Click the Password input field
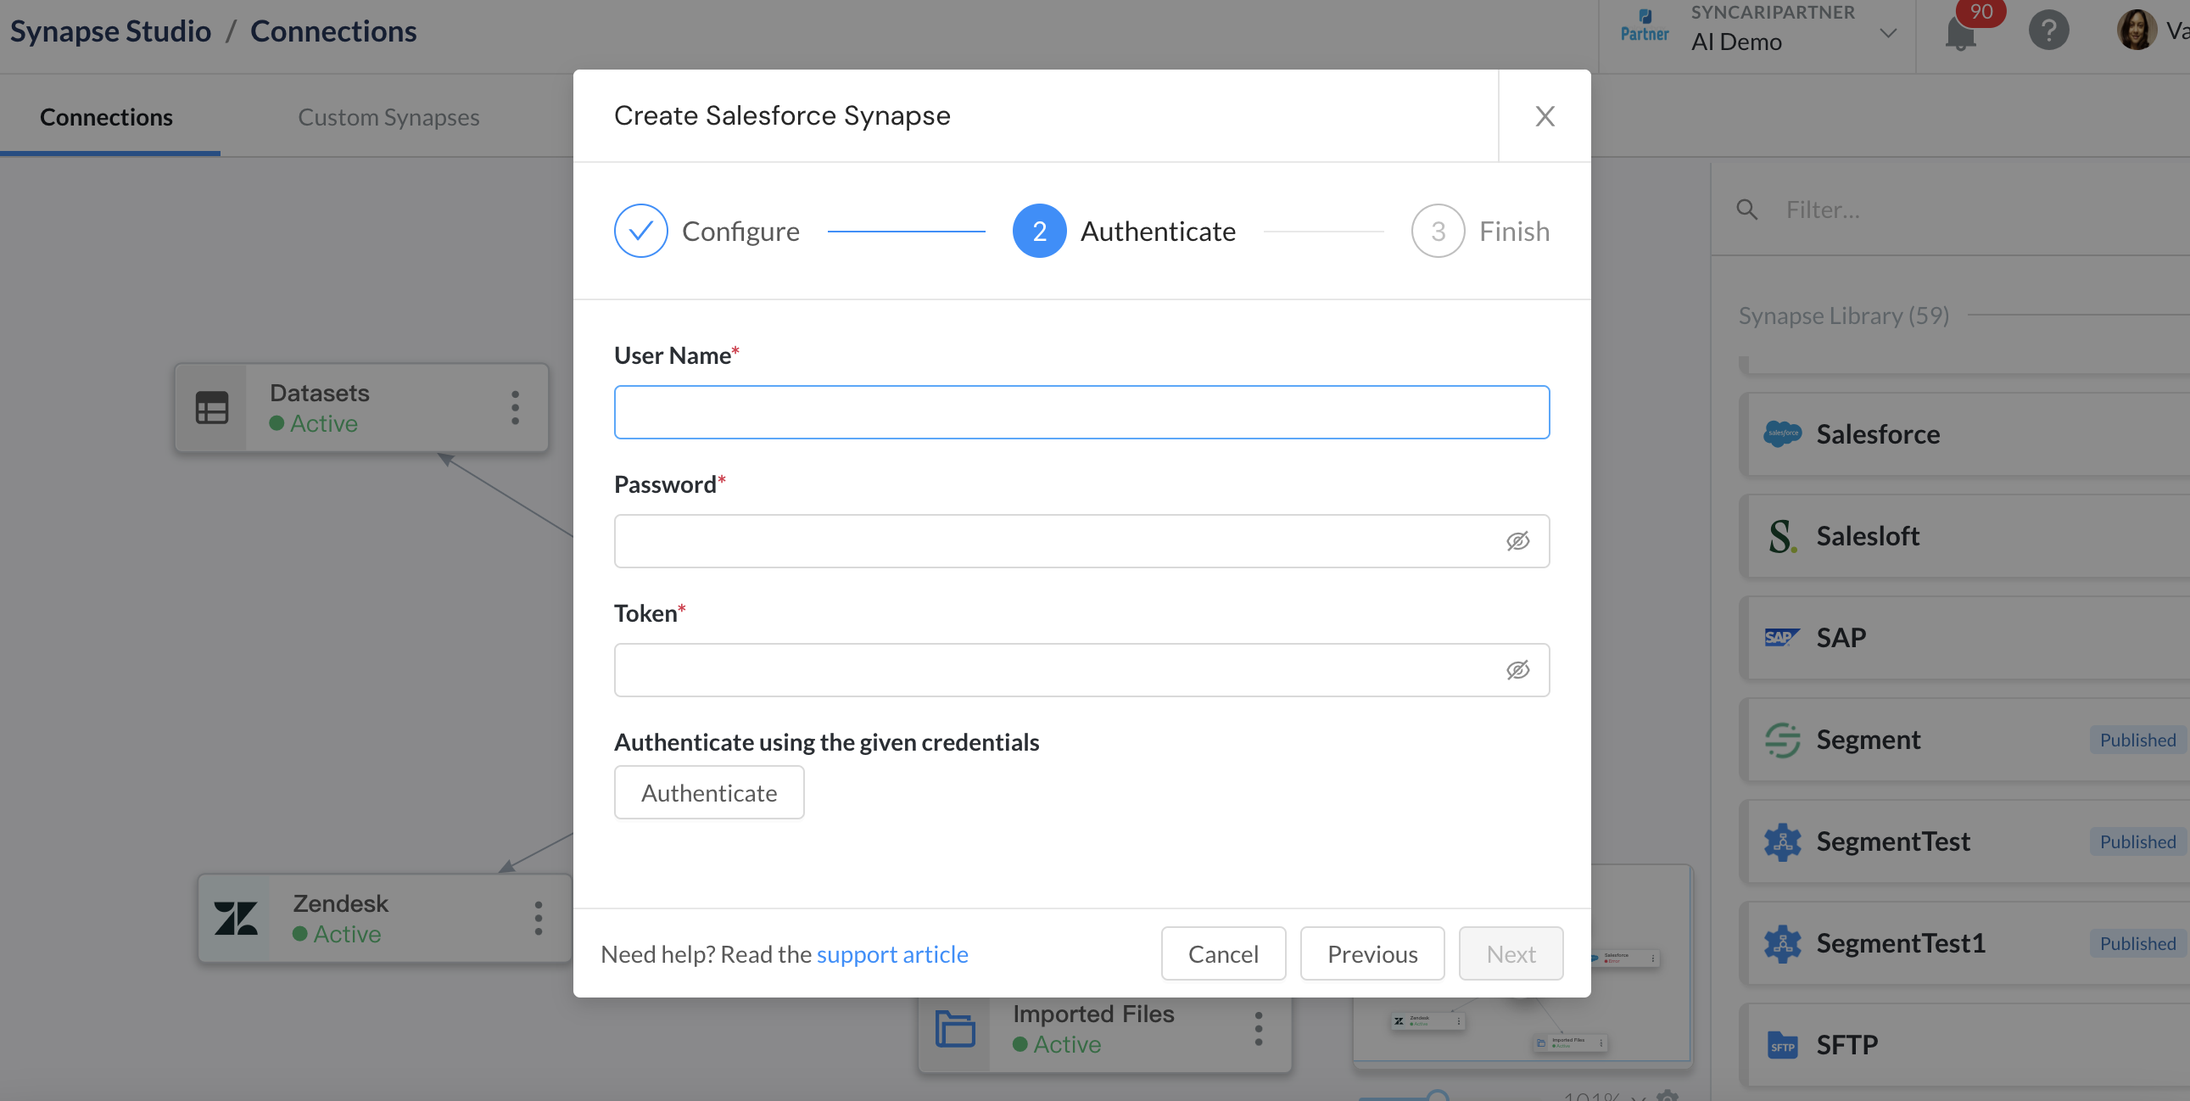This screenshot has width=2190, height=1101. tap(1081, 540)
